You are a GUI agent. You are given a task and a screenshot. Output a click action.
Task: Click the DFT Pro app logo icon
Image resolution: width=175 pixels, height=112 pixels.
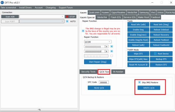[x=2, y=2]
